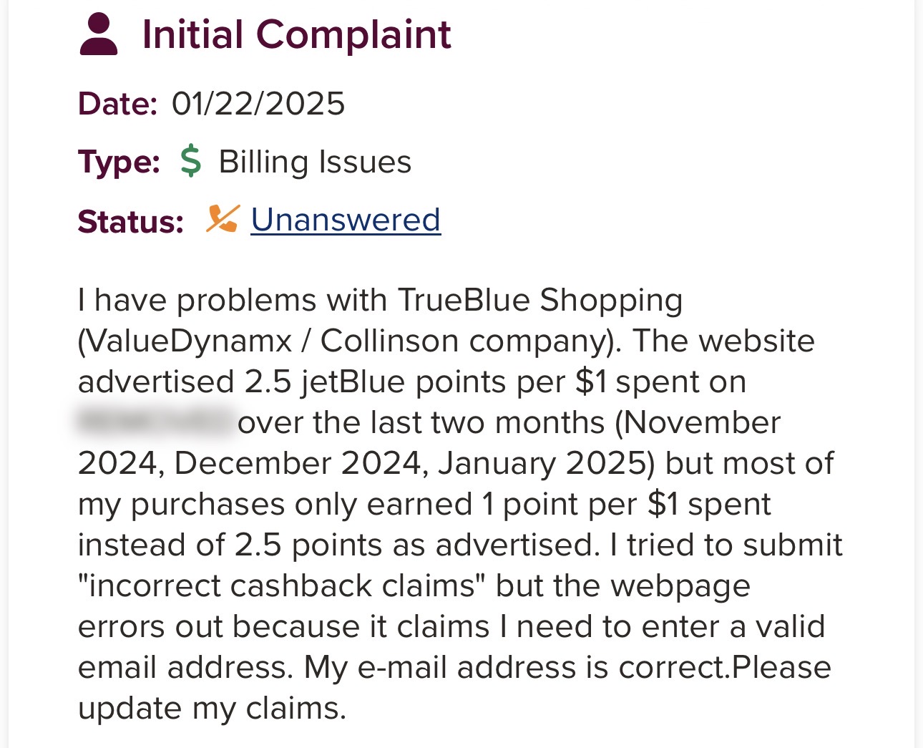Click the Status label

tap(130, 220)
